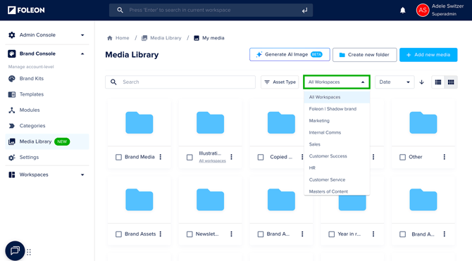
Task: Choose Marketing workspace option
Action: (337, 120)
